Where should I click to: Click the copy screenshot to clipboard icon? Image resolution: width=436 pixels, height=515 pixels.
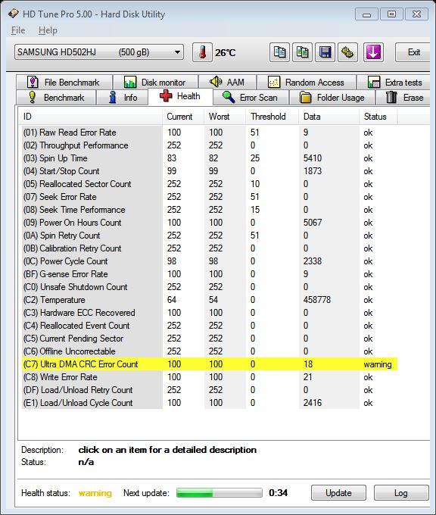coord(302,52)
